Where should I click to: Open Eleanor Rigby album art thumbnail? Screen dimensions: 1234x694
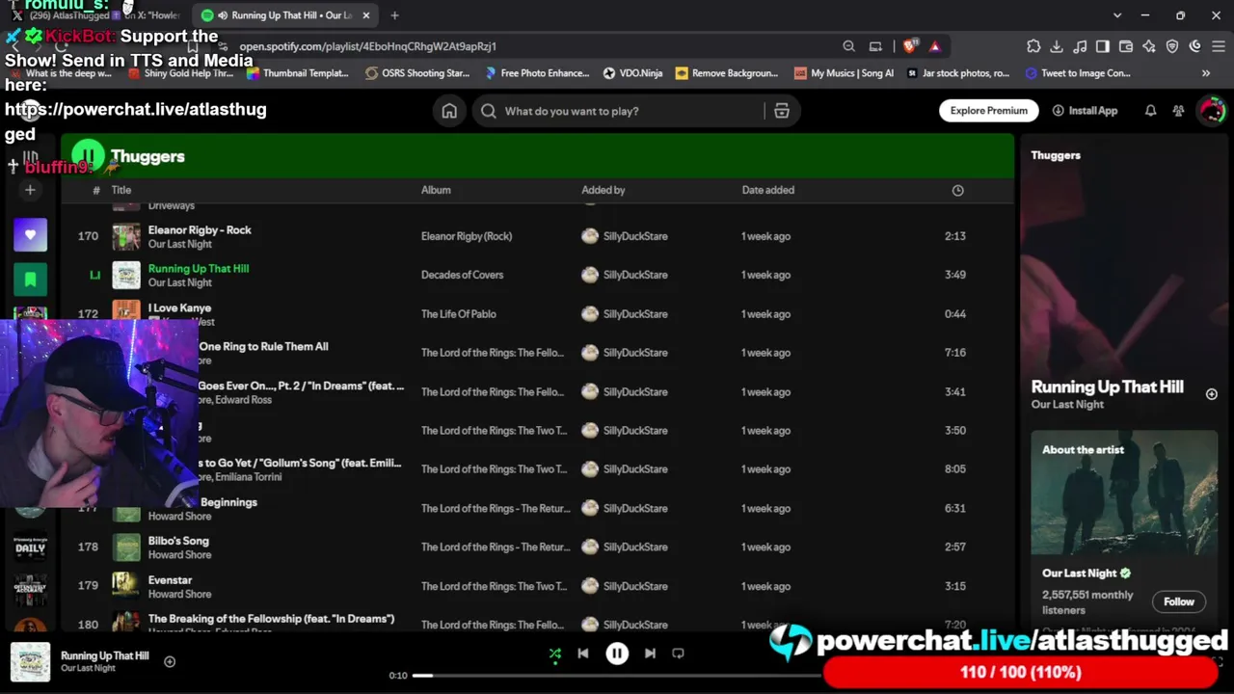click(126, 236)
